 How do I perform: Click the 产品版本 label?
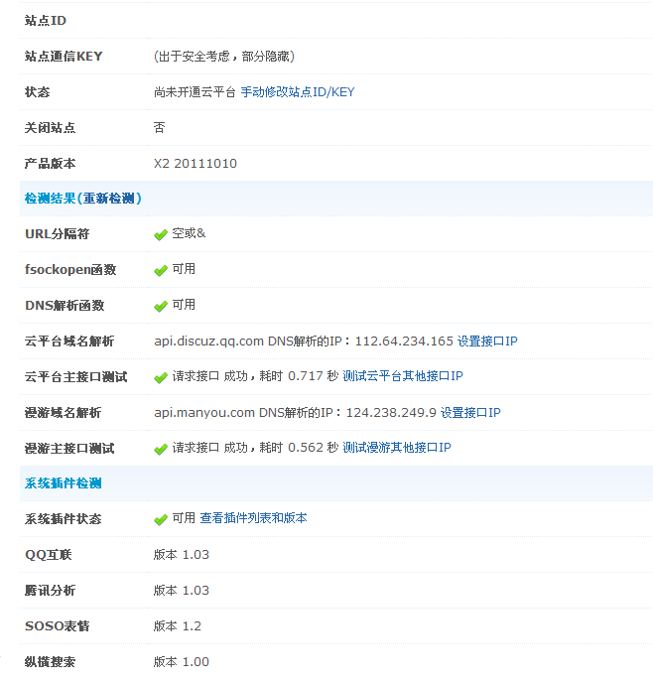50,164
